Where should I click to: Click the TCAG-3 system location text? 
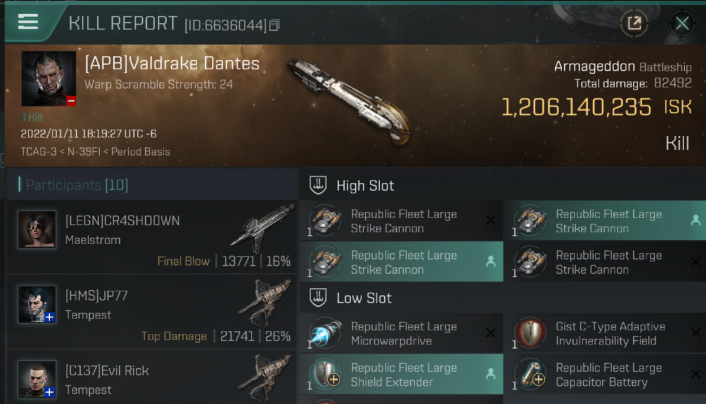tap(39, 152)
